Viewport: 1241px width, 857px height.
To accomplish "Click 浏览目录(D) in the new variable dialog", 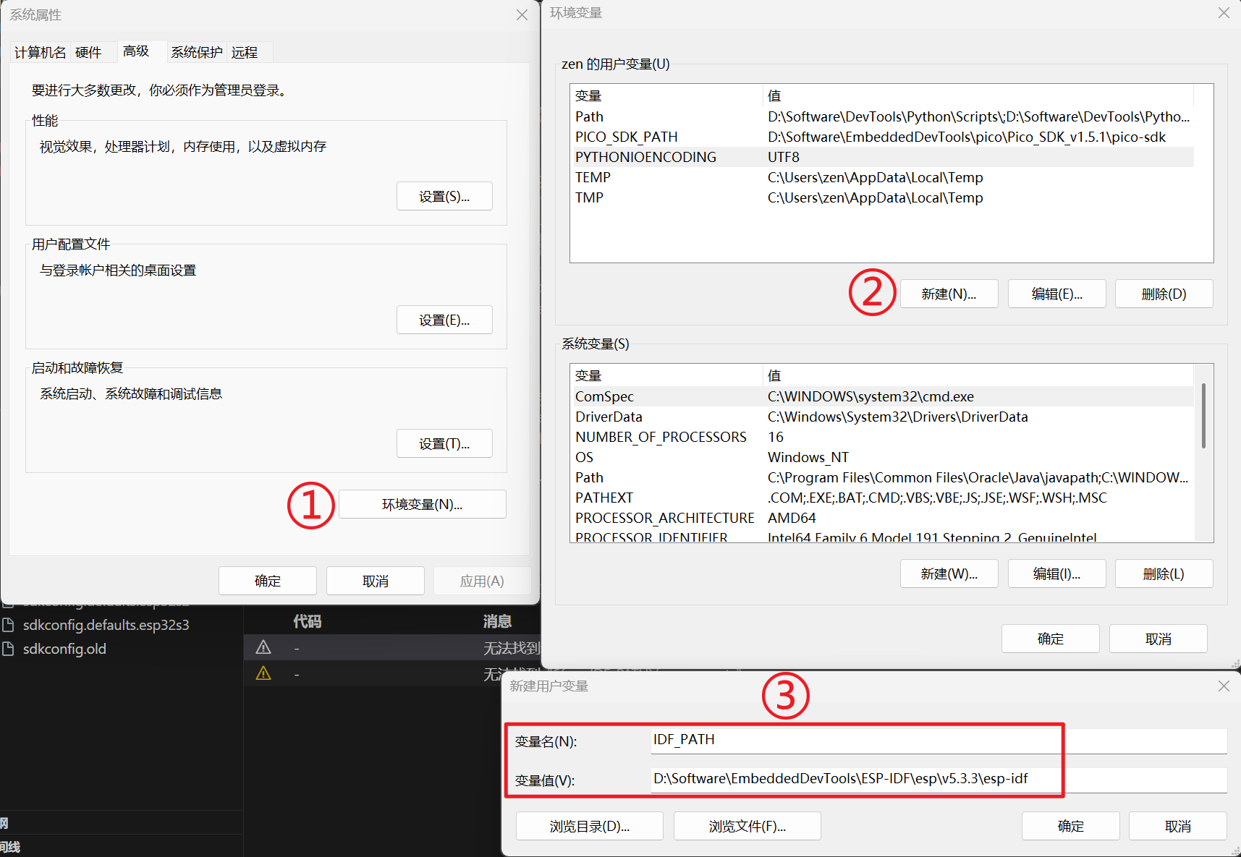I will pyautogui.click(x=589, y=825).
